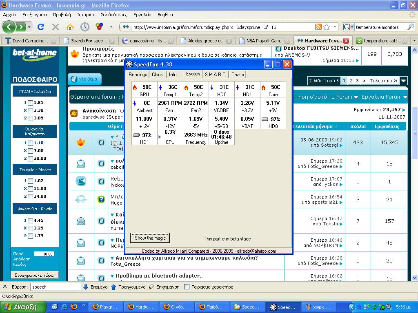Check draw X at 3.30 for ΠΓΔΜ - Ισλανδία

[x=30, y=110]
